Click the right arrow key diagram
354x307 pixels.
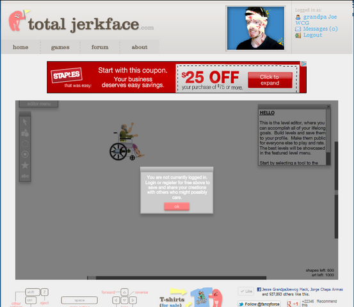click(x=133, y=300)
